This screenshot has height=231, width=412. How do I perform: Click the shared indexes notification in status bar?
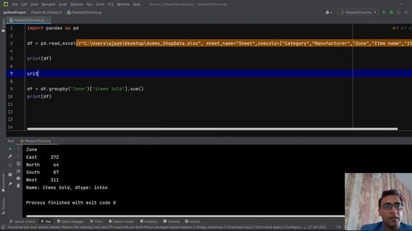coord(167,227)
